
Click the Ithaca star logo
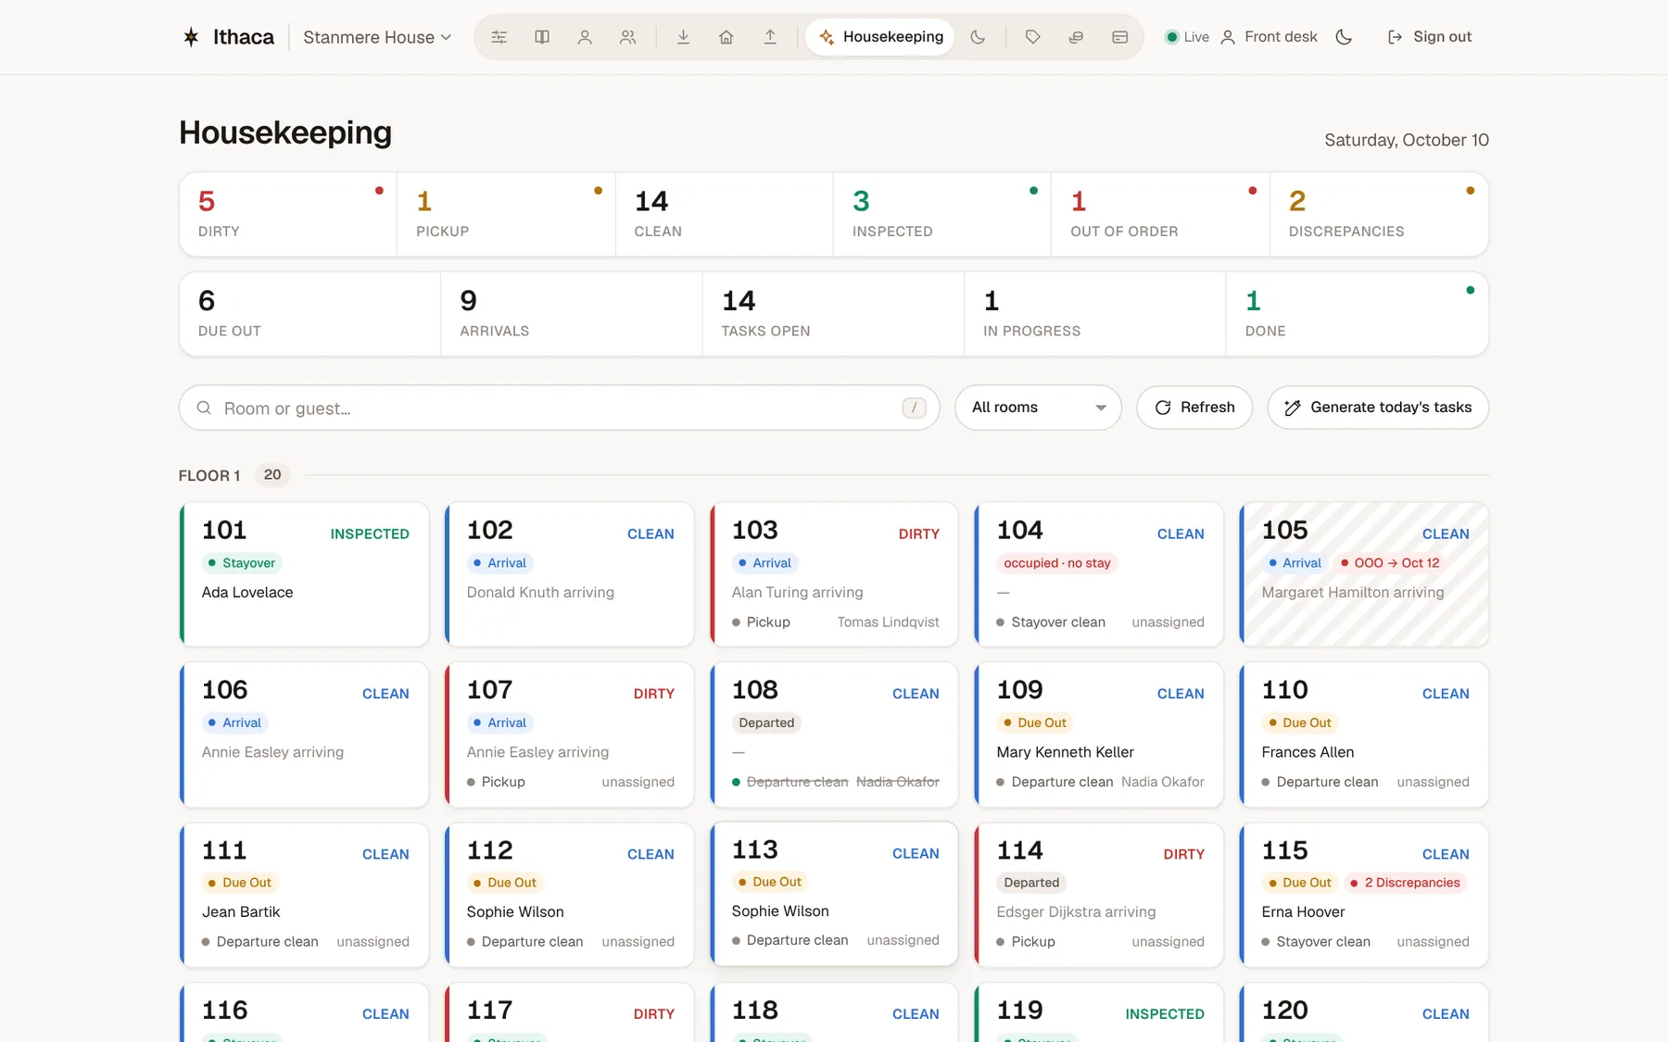[191, 37]
